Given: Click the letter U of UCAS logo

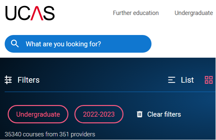Looking at the screenshot, I should point(11,13).
